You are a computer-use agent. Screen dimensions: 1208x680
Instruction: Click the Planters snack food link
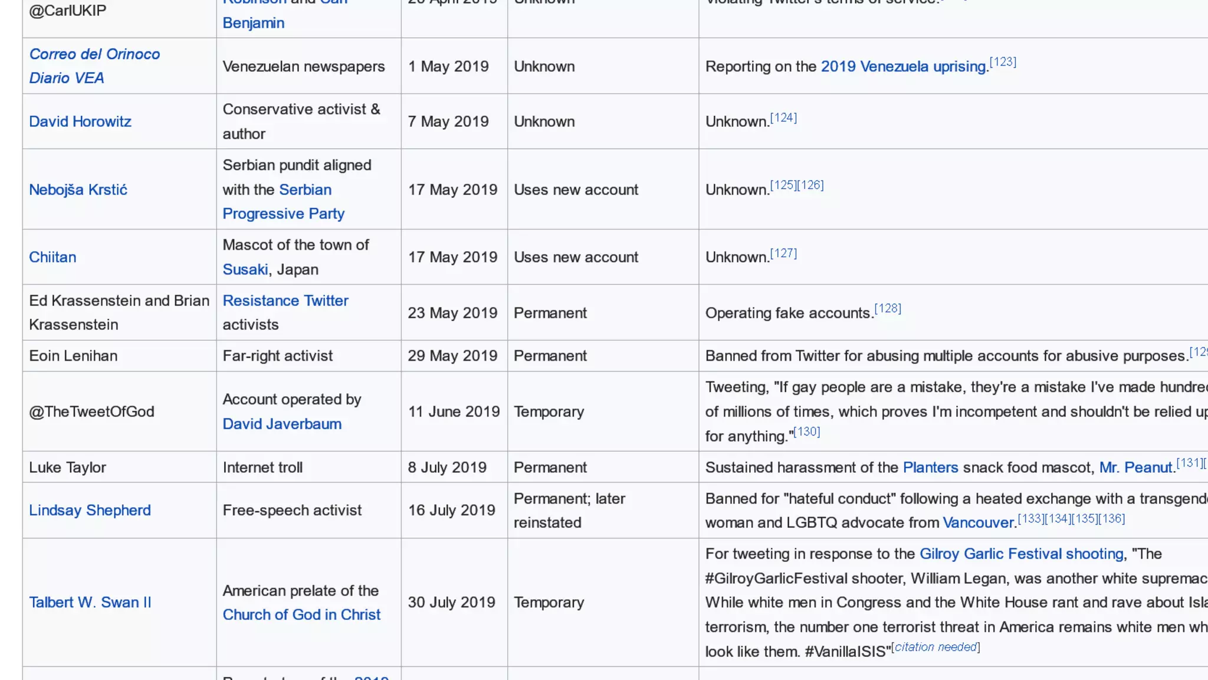point(930,468)
